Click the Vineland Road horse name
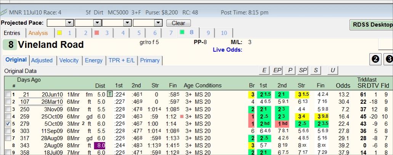This screenshot has width=393, height=155. [x=51, y=45]
